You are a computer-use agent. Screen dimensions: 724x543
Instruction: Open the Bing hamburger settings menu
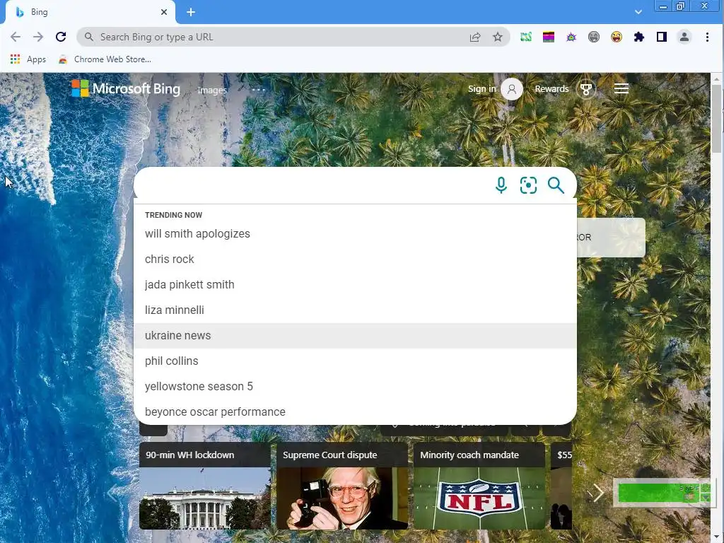pyautogui.click(x=621, y=88)
